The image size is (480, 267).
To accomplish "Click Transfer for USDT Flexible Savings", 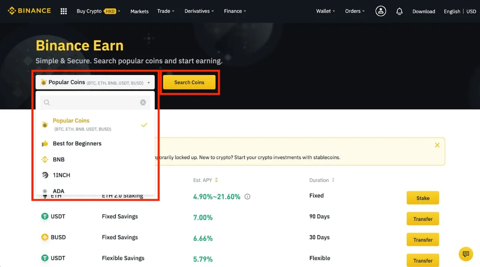I will pos(423,260).
